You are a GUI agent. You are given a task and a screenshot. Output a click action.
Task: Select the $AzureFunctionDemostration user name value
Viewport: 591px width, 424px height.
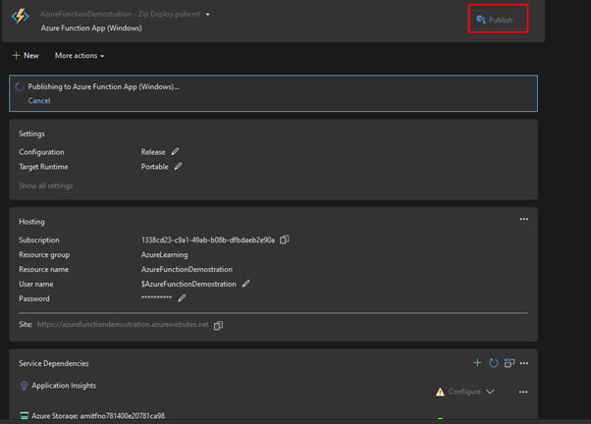point(188,285)
